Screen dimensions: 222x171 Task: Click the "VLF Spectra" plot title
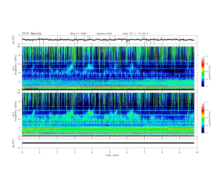click(32, 34)
